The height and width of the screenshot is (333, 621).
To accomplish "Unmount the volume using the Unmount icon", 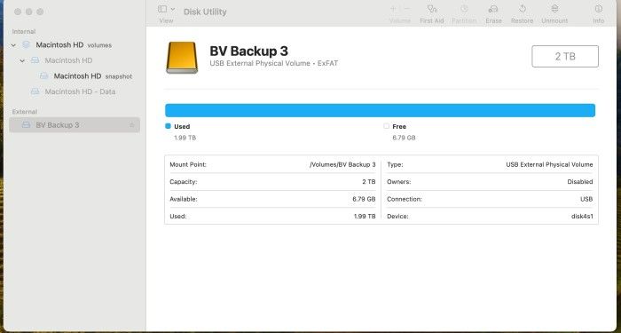I will coord(554,9).
